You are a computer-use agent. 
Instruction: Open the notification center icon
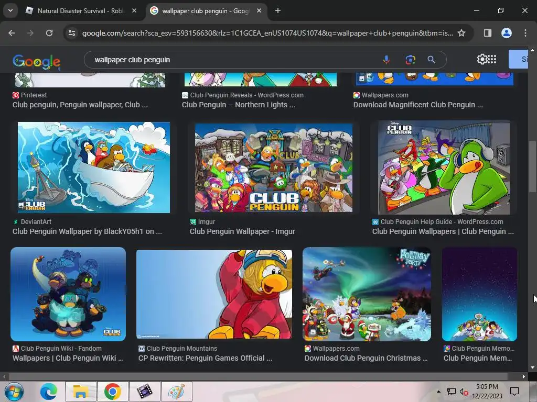coord(514,392)
